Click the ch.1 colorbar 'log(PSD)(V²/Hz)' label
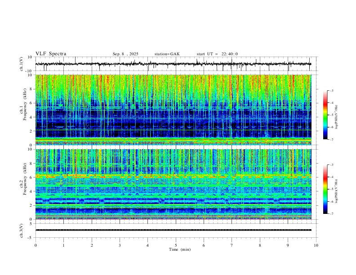356x275 pixels. 336,117
